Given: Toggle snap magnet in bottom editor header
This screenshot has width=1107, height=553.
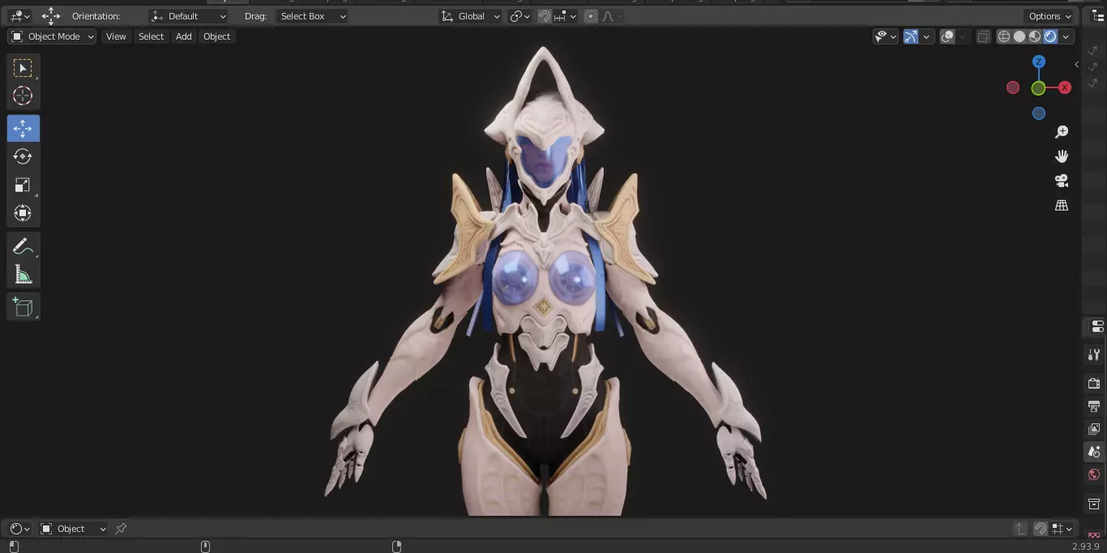Looking at the screenshot, I should (x=1041, y=529).
